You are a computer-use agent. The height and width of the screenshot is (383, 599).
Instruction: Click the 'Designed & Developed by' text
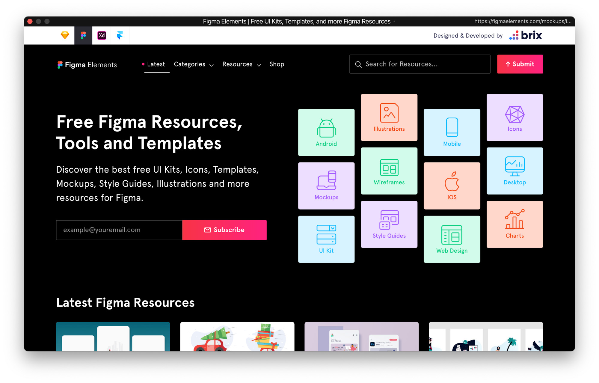tap(468, 36)
